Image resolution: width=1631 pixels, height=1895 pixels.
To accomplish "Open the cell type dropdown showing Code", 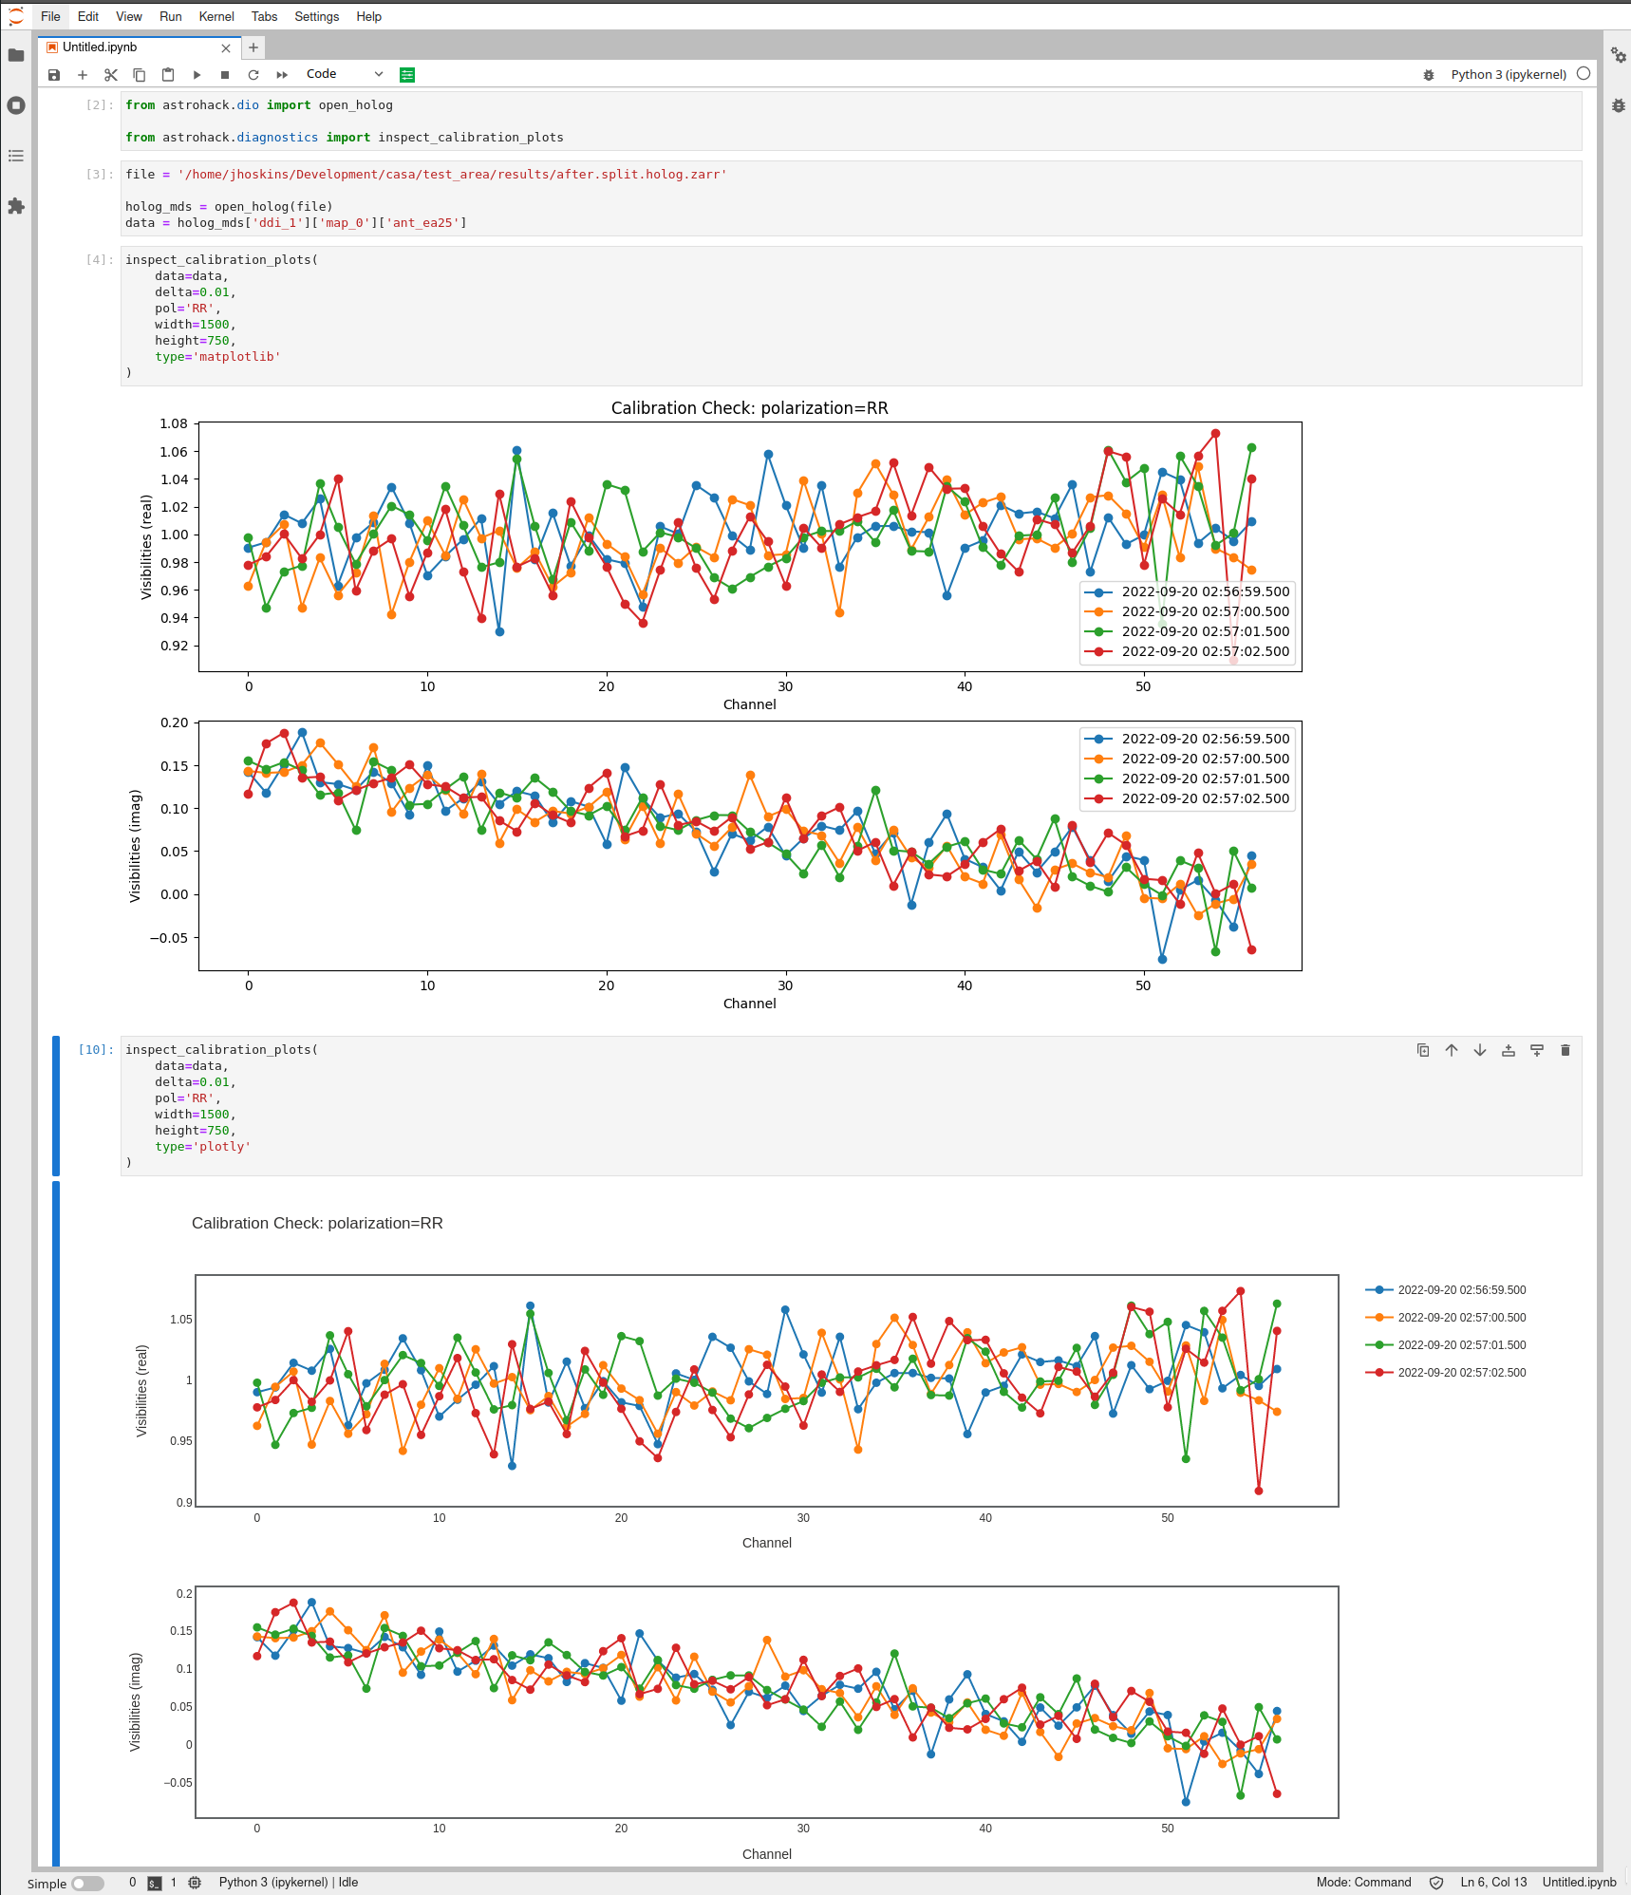I will (344, 74).
